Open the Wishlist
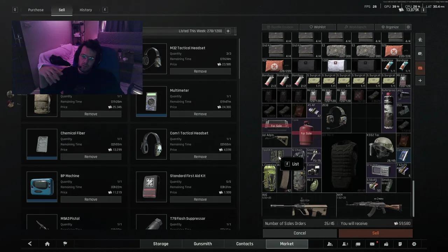This screenshot has height=252, width=448. coord(318,27)
